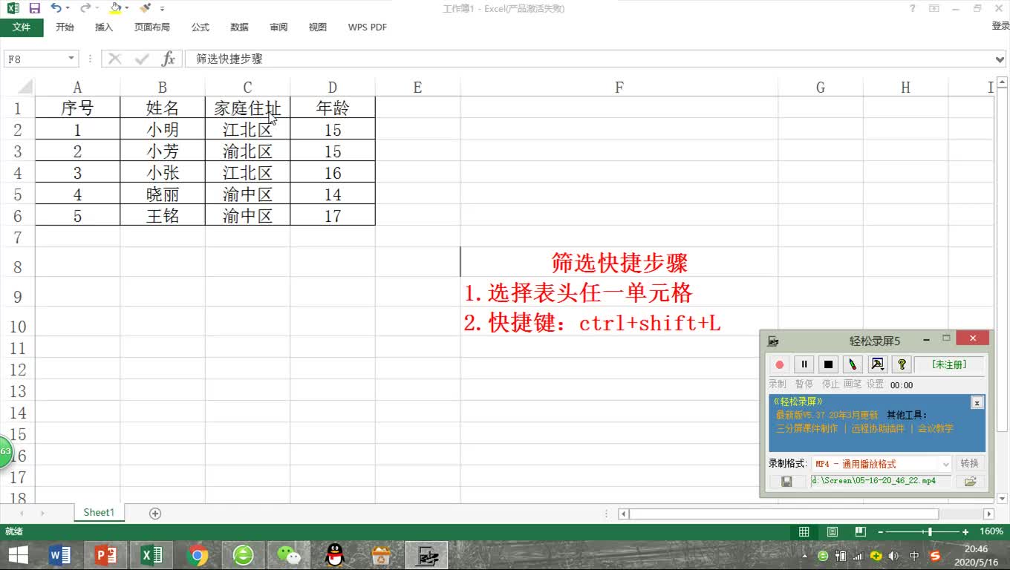Switch to the 插入 ribbon tab
Image resolution: width=1010 pixels, height=570 pixels.
coord(103,27)
